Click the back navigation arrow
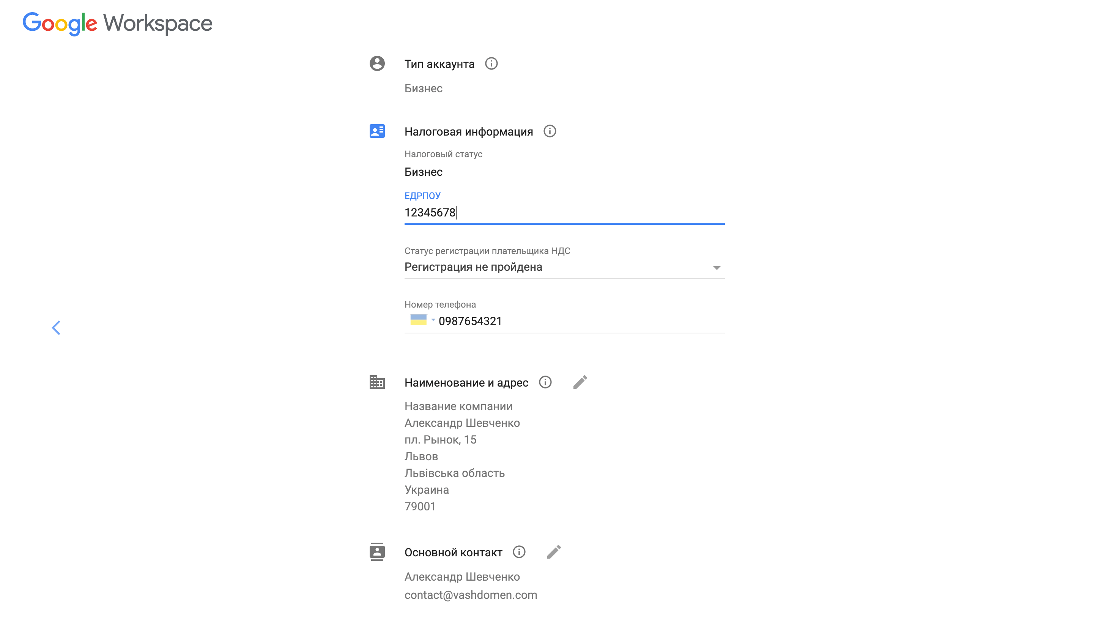 click(x=57, y=327)
